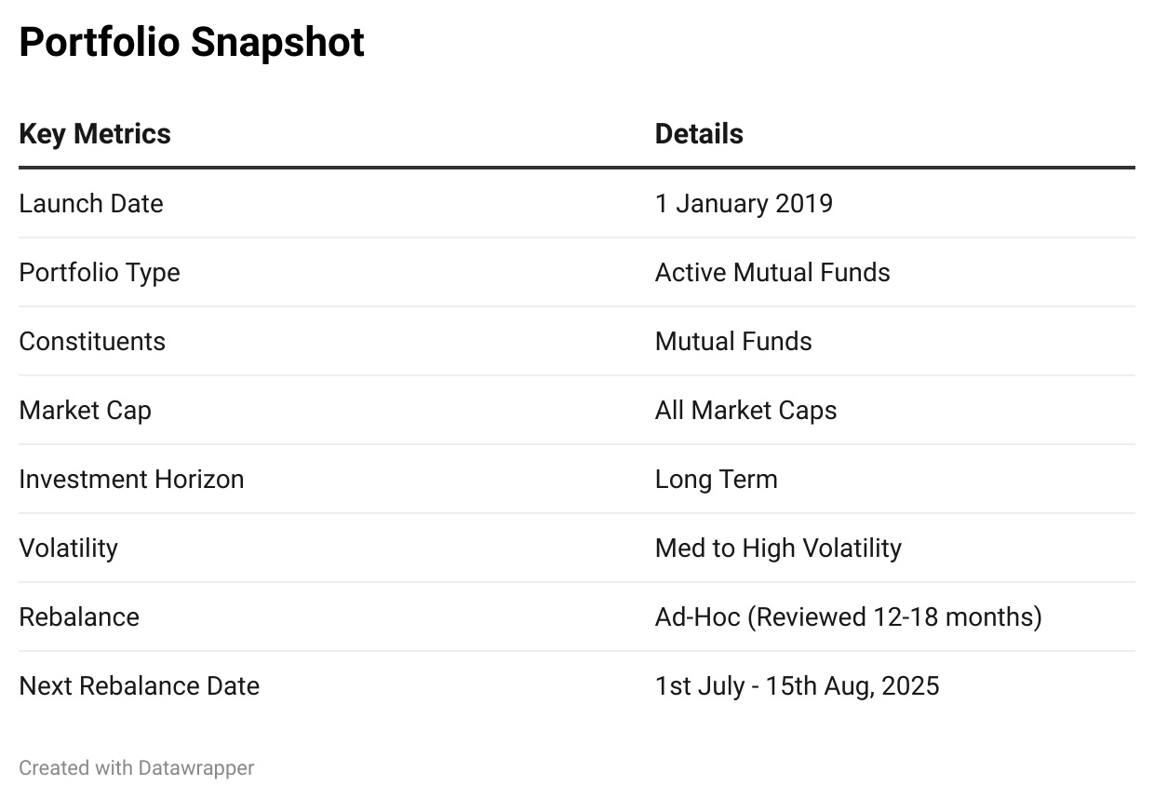Click the Next Rebalance Date label
This screenshot has height=799, width=1154.
140,685
